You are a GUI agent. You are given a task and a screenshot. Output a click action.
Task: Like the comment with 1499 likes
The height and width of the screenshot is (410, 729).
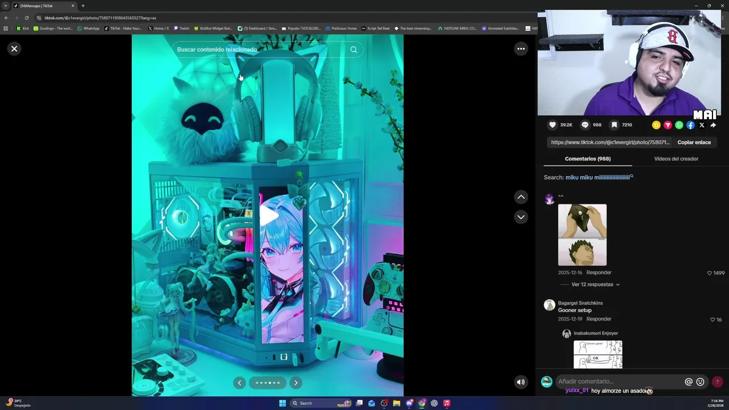point(710,273)
